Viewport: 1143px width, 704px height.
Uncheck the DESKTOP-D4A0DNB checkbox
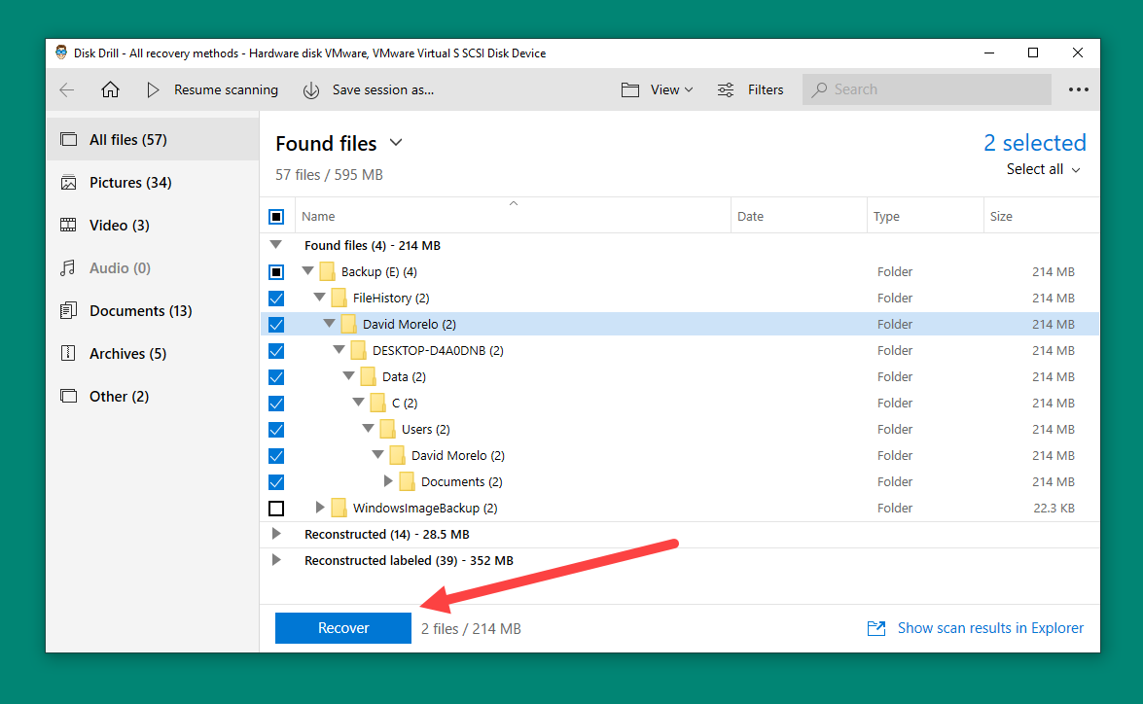276,351
